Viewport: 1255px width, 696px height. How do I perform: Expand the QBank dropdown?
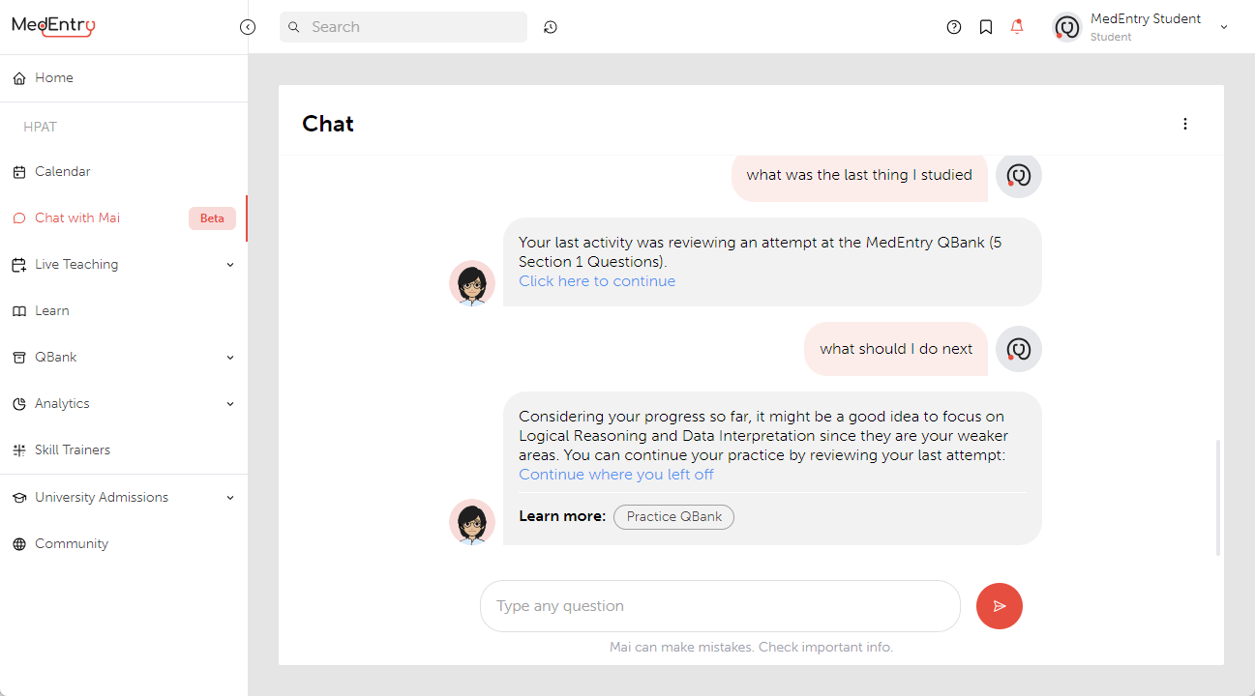coord(229,357)
